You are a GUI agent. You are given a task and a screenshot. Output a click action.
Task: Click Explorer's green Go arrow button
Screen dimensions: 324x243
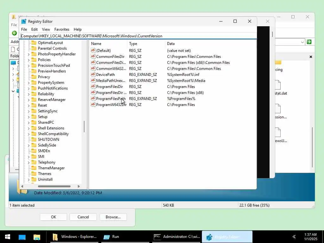[309, 42]
